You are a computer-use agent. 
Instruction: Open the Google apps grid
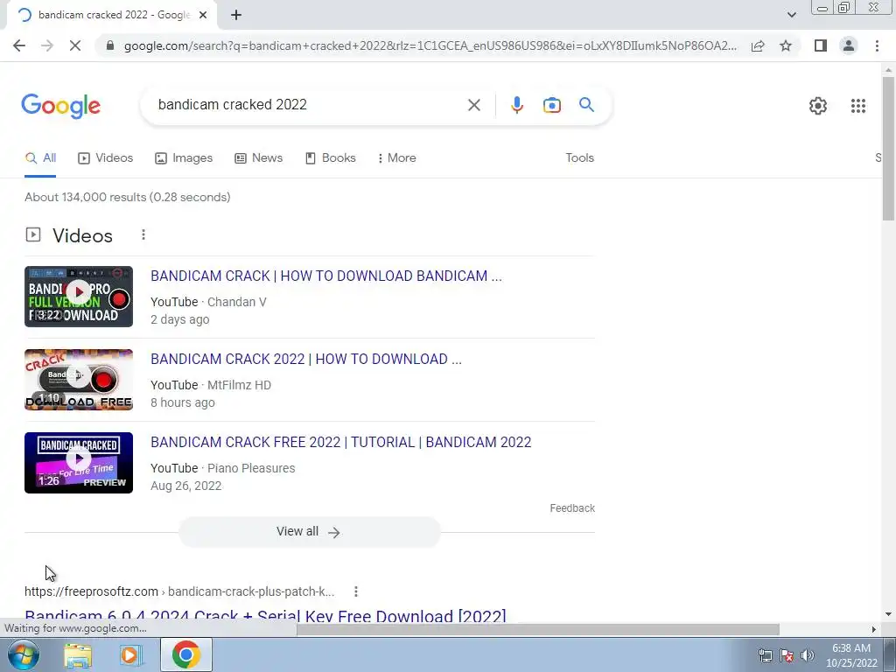tap(857, 106)
